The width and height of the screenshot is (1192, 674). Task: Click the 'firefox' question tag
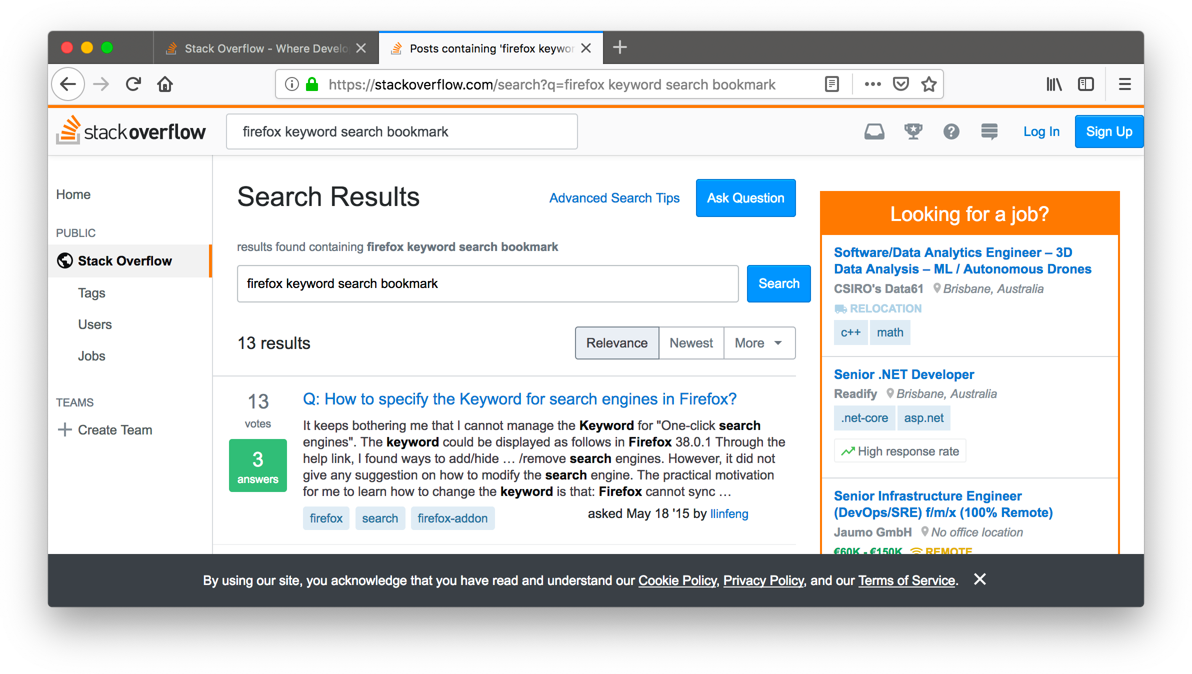coord(326,518)
